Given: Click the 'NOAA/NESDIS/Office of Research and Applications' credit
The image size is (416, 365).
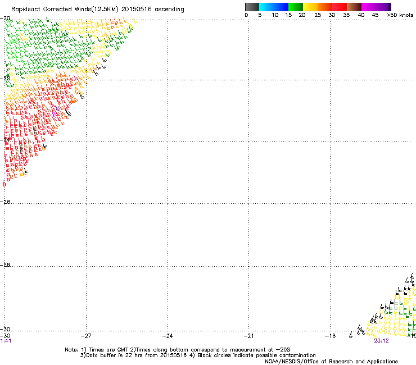Looking at the screenshot, I should tap(331, 362).
